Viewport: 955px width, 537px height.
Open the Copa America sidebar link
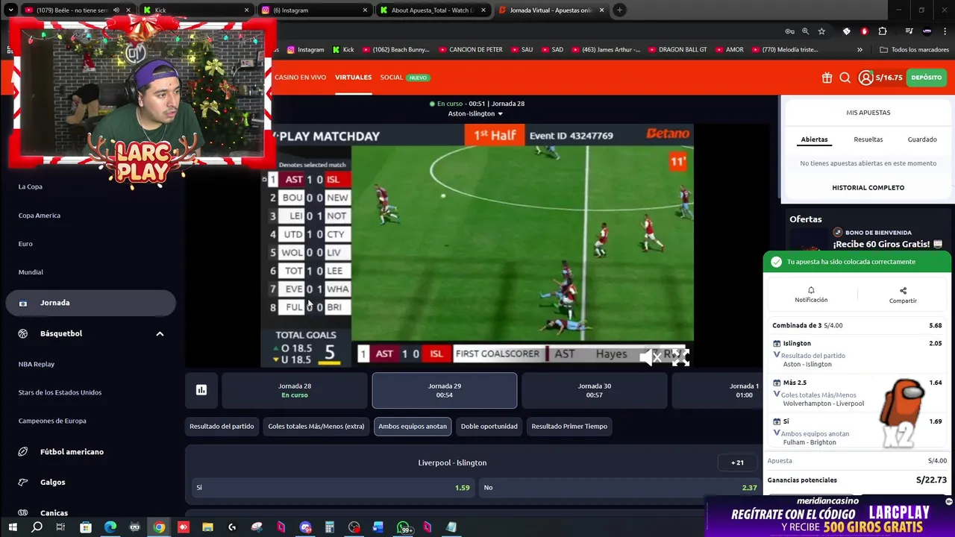[x=40, y=216]
